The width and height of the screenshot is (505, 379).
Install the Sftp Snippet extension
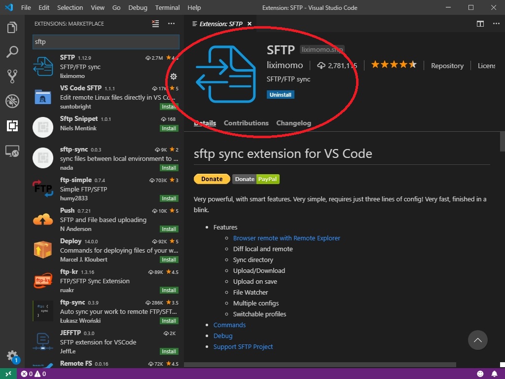169,128
